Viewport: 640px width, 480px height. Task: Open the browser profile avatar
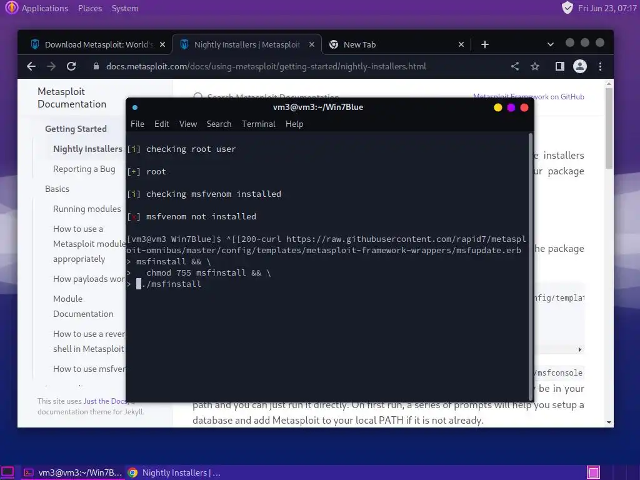pos(580,66)
